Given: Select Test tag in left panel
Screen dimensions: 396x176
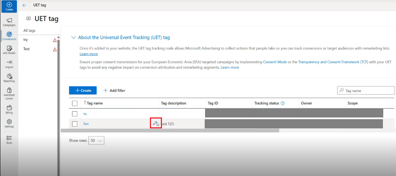Looking at the screenshot, I should (26, 49).
